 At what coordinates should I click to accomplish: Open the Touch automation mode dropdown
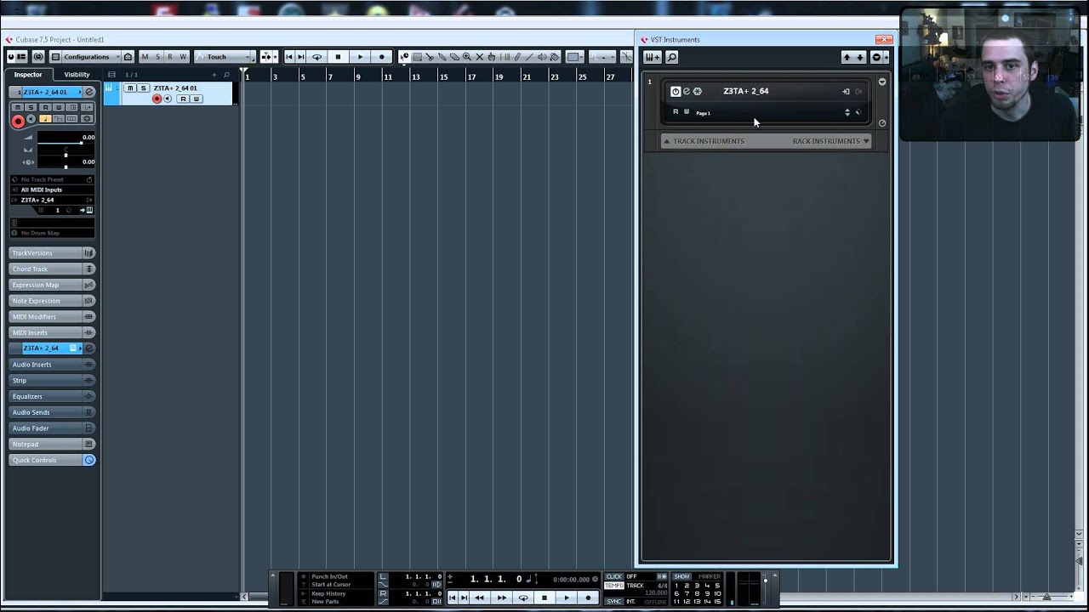[x=225, y=57]
